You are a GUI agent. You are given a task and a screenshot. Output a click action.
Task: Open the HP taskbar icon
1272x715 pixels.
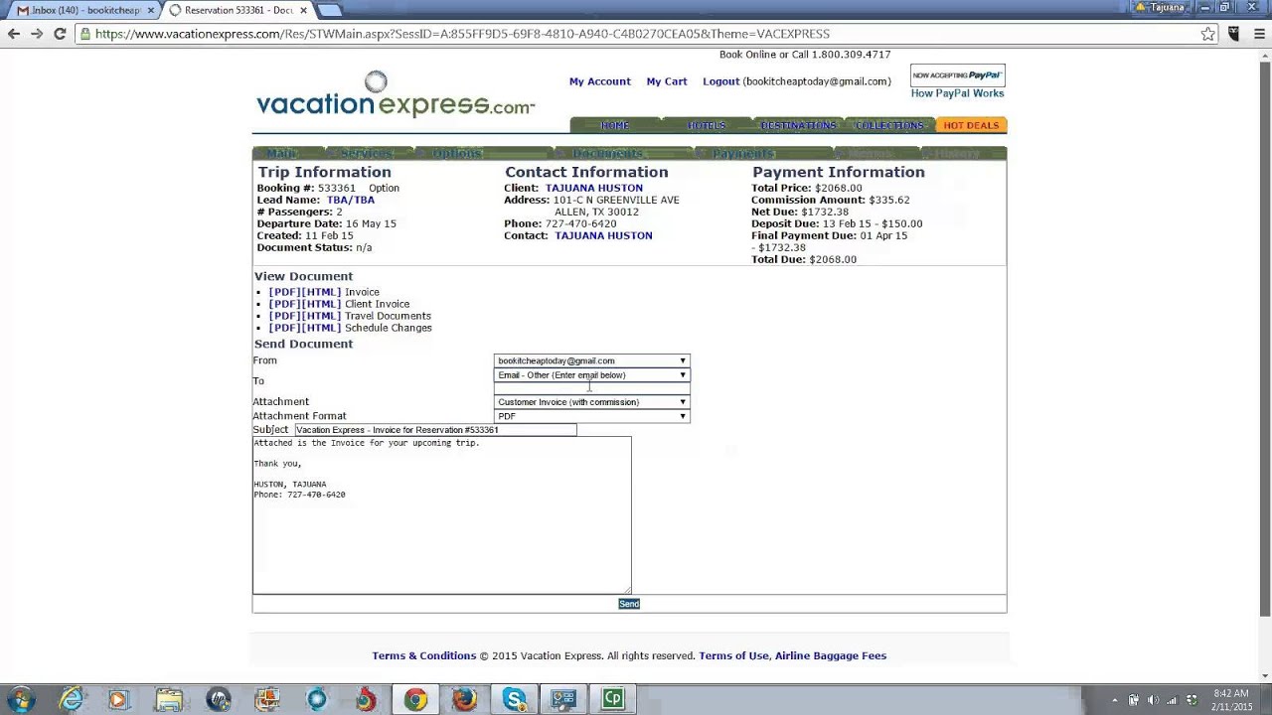click(x=218, y=699)
